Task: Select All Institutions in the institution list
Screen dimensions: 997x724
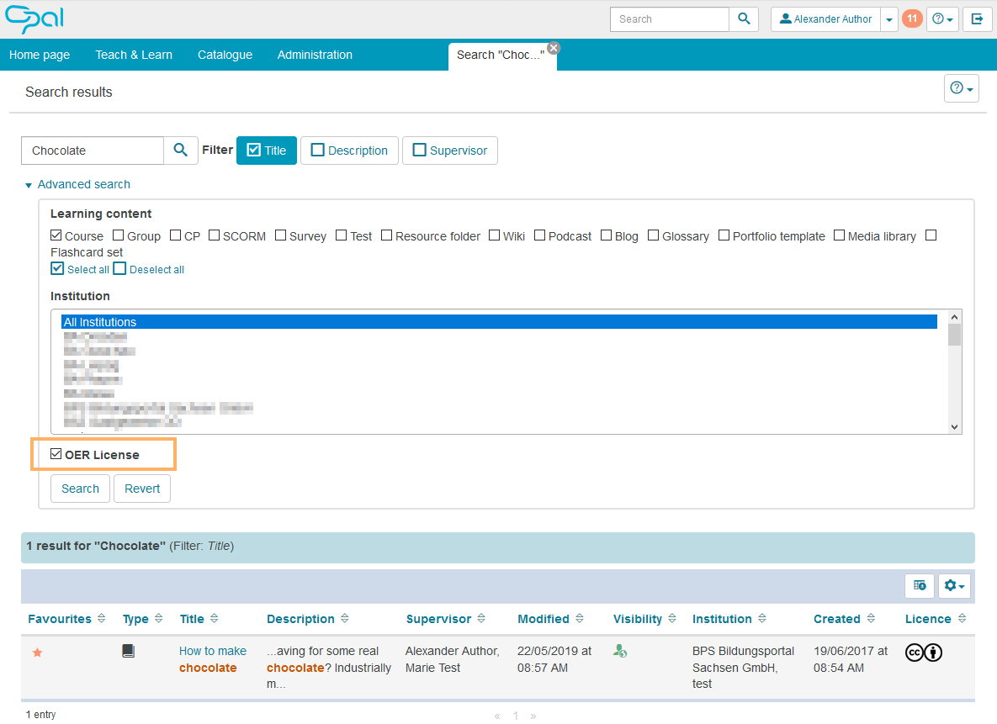Action: click(100, 322)
